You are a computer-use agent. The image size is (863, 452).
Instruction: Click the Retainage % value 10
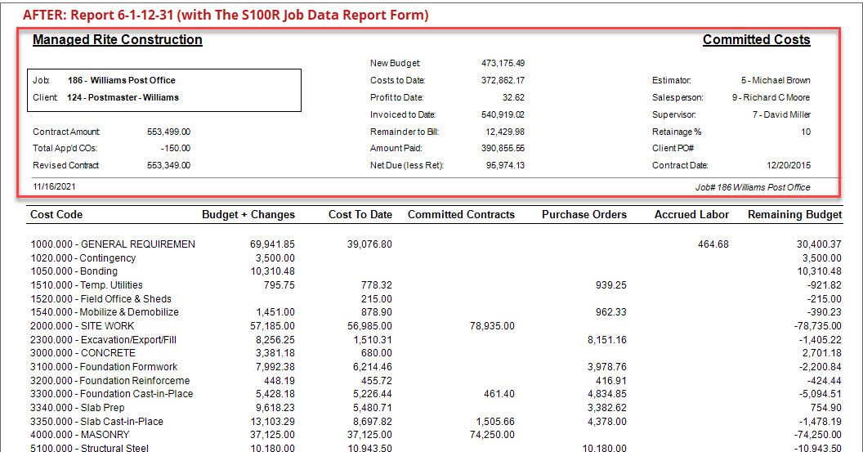(x=806, y=132)
